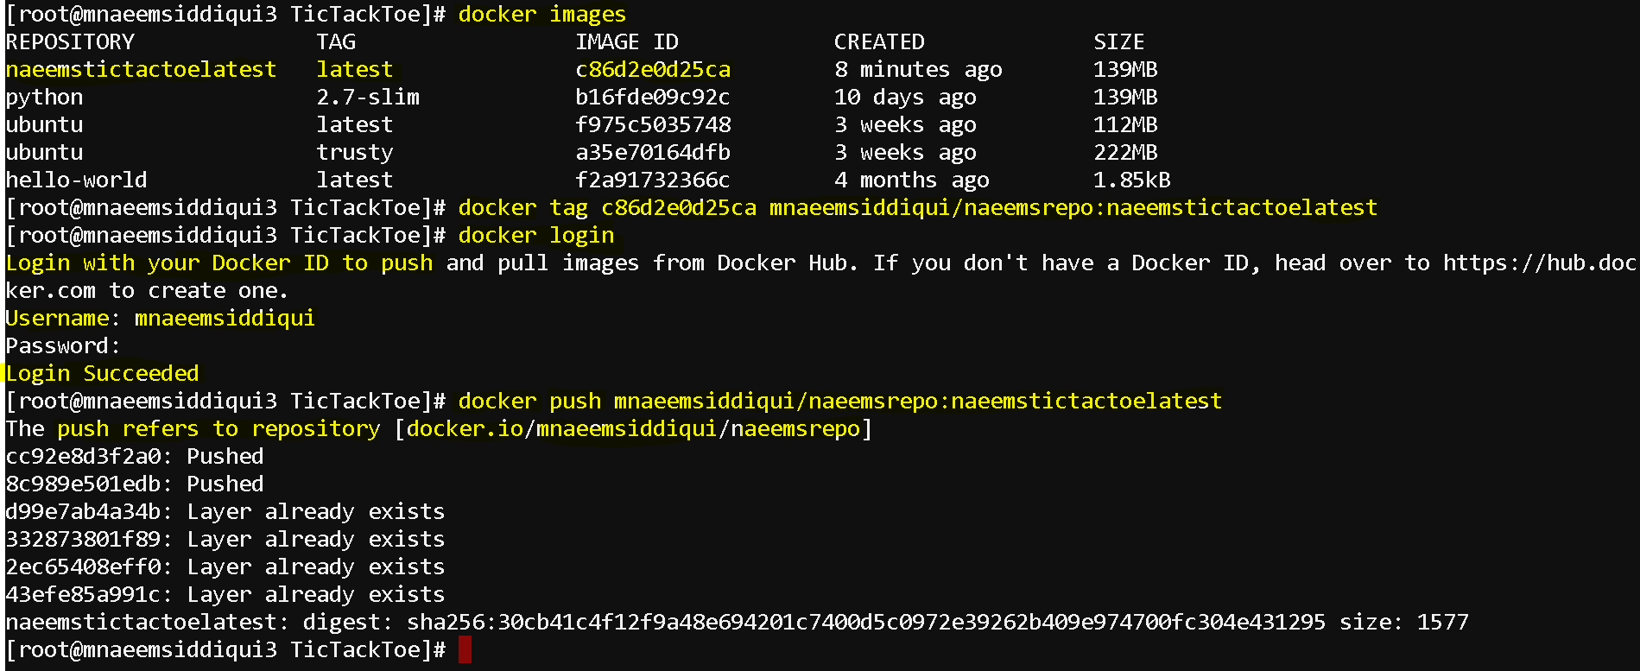The height and width of the screenshot is (671, 1640).
Task: Click the hello-world repository name
Action: point(76,180)
